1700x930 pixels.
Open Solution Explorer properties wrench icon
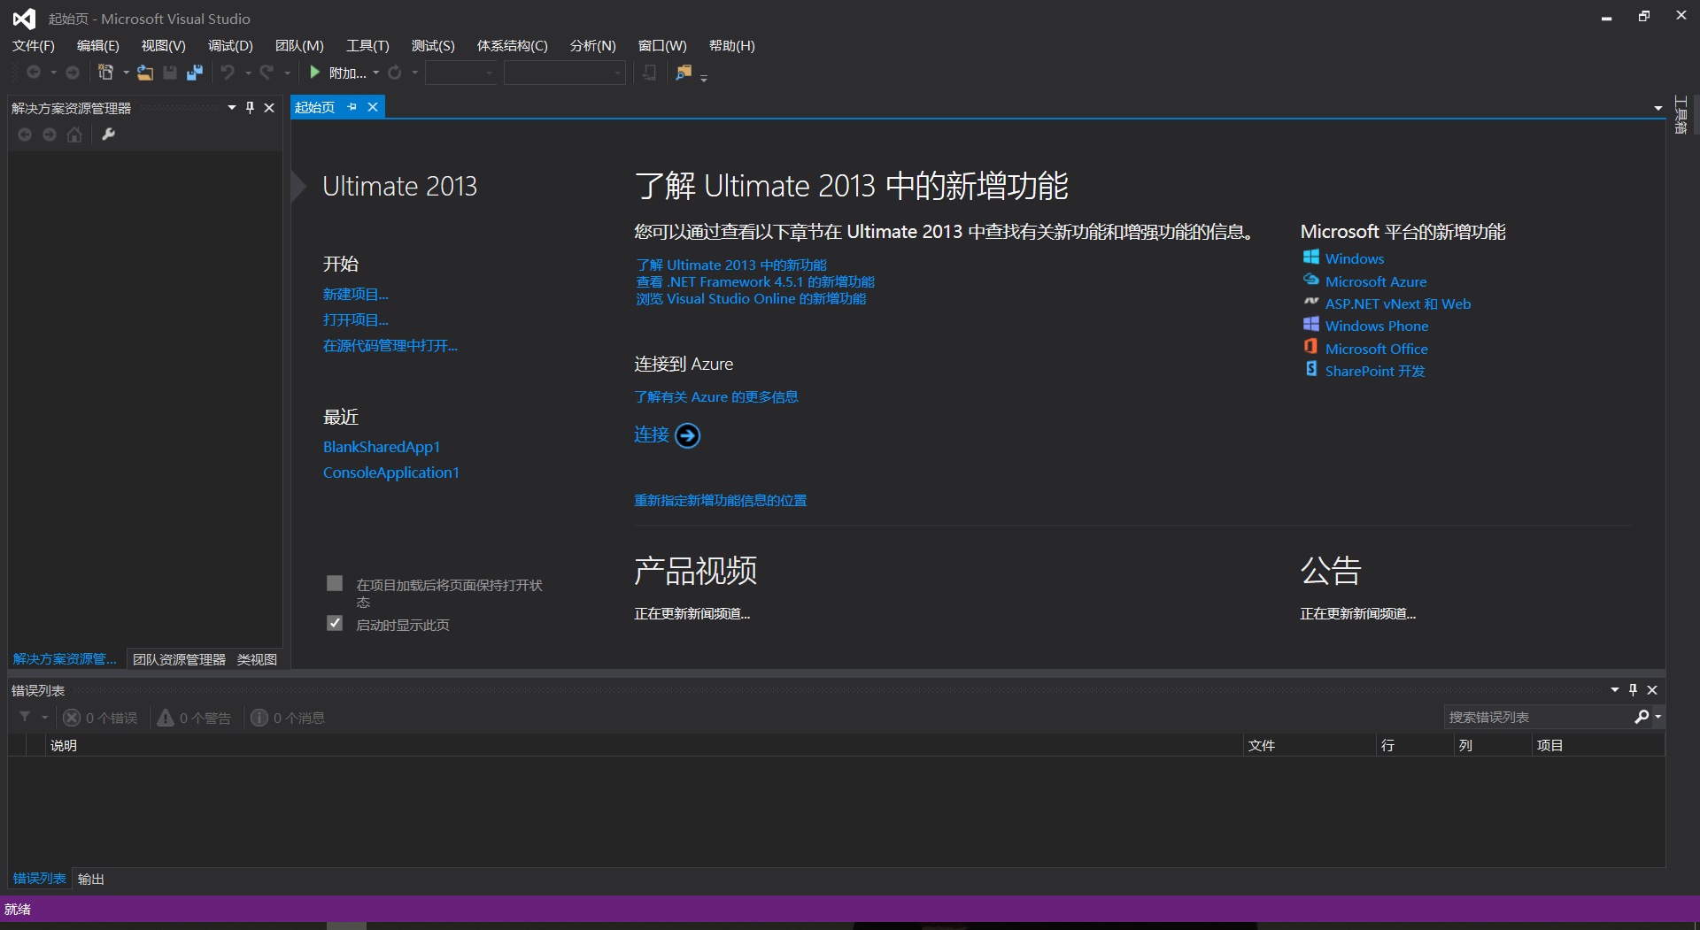108,135
